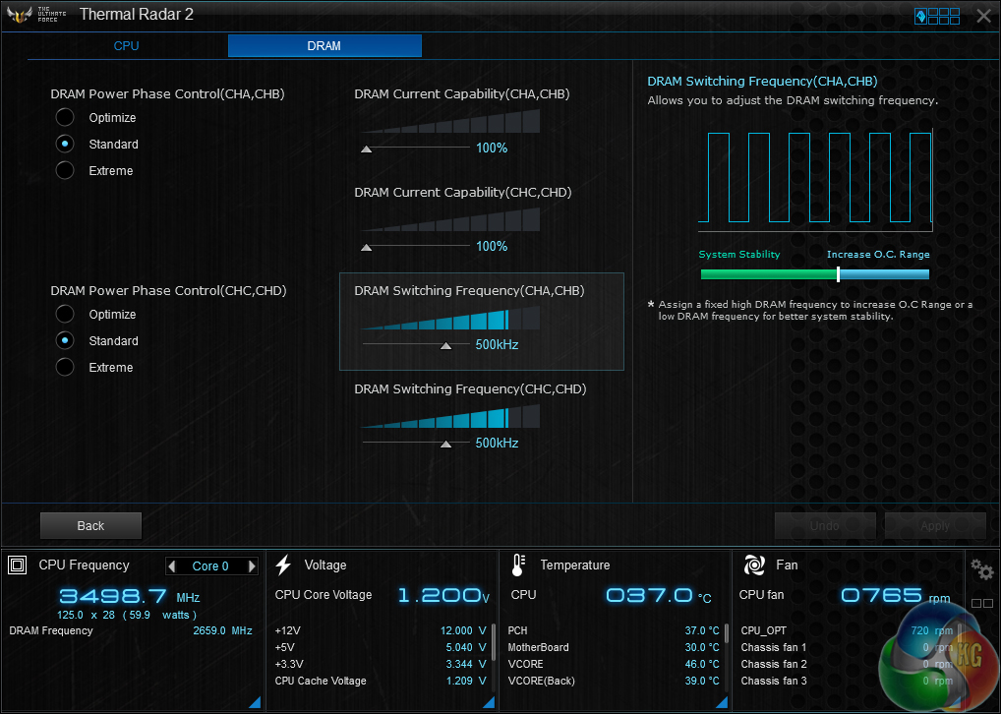Screen dimensions: 1001x714
Task: Click the settings gear icon in status panel
Action: click(x=980, y=568)
